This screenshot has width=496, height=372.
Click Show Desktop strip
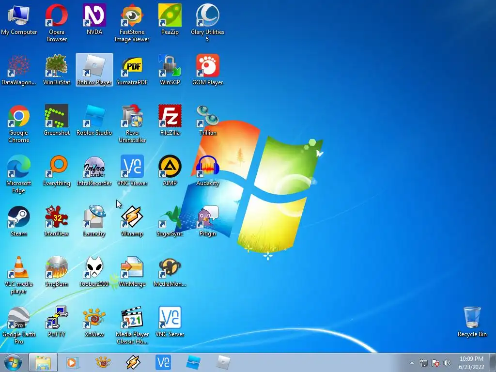point(493,362)
